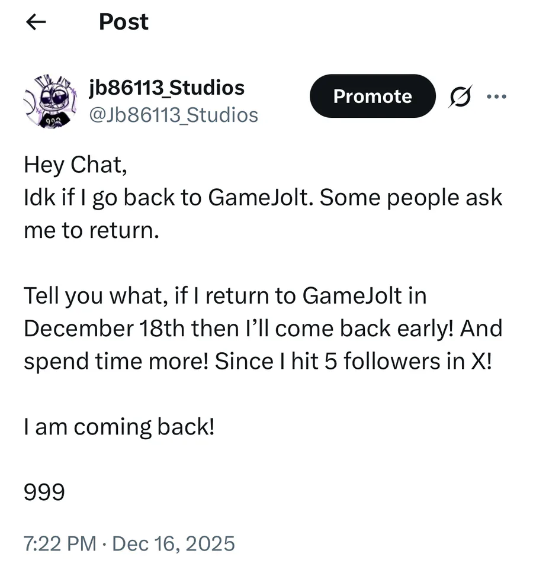Click the "Hey Chat," greeting line

tap(75, 165)
